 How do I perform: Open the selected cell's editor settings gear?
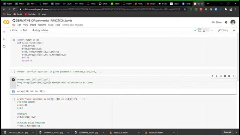coord(225,76)
